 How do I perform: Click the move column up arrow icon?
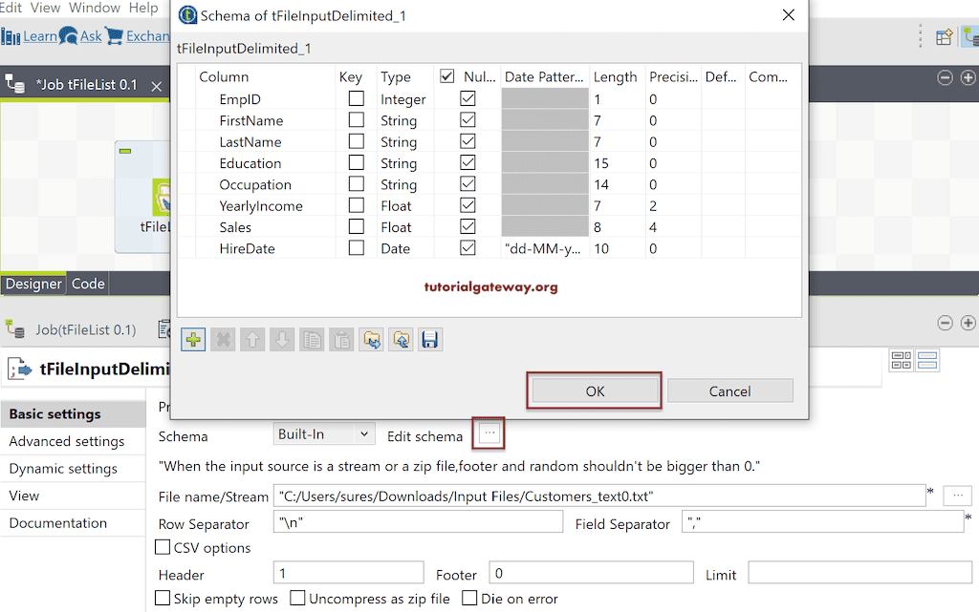coord(251,339)
